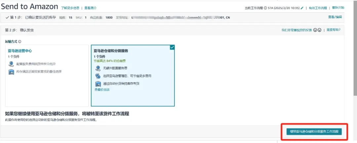Select the 亚马逊运营中心 shipping option card
Screen dimensions: 357x143
pyautogui.click(x=47, y=76)
